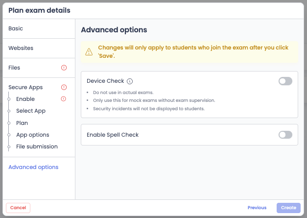Viewport: 307px width, 218px height.
Task: Click the Cancel button
Action: pos(18,208)
